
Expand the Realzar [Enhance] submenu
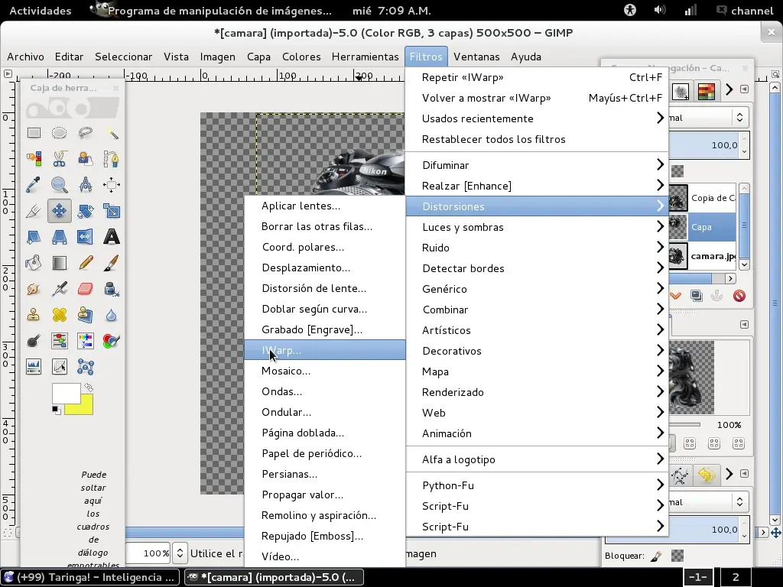[x=538, y=186]
